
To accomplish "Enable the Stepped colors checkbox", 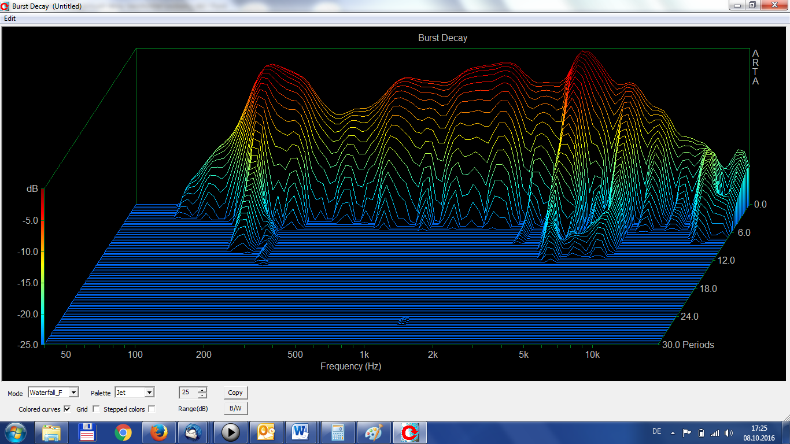I will pyautogui.click(x=152, y=409).
